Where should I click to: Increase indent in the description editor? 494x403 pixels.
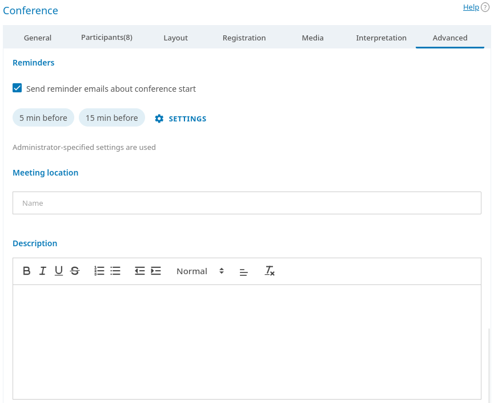coord(156,271)
